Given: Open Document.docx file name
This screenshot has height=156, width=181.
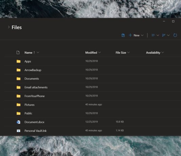Looking at the screenshot, I should point(34,122).
